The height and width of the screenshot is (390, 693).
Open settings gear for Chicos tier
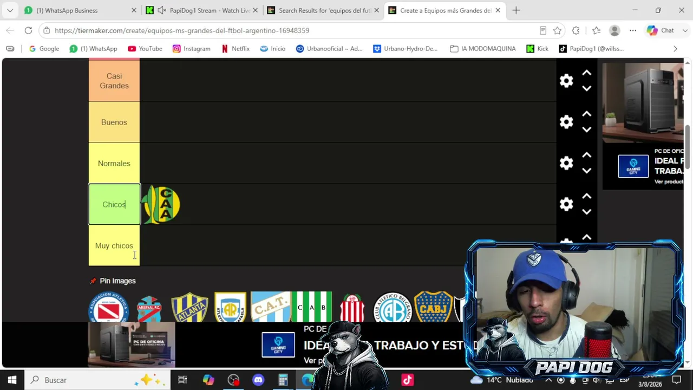tap(566, 204)
